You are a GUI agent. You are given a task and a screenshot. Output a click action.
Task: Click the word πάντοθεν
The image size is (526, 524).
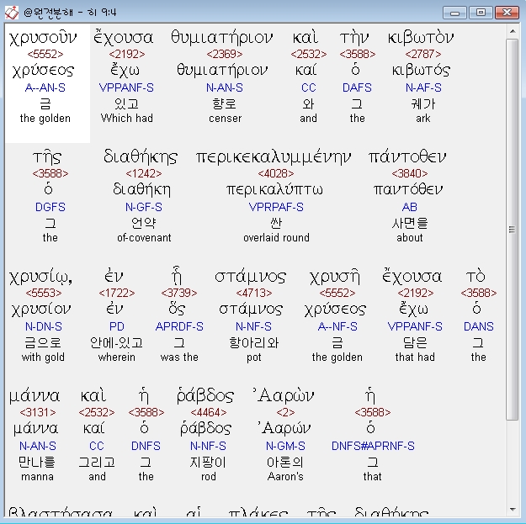point(407,157)
